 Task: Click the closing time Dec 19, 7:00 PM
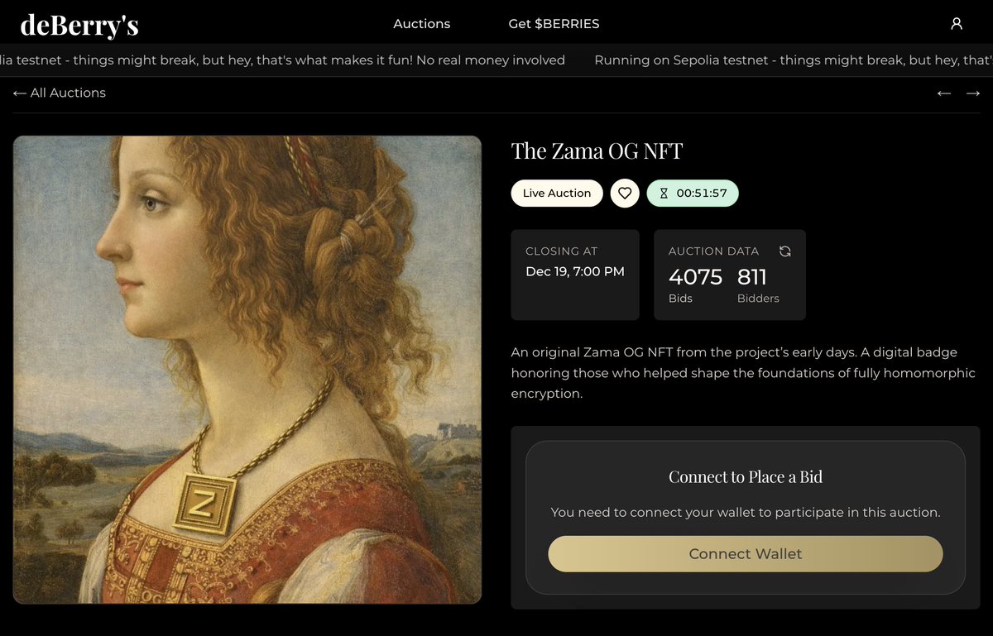tap(575, 271)
